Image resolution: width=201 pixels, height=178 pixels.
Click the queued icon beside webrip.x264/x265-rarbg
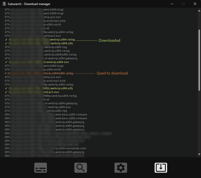[x=6, y=73]
